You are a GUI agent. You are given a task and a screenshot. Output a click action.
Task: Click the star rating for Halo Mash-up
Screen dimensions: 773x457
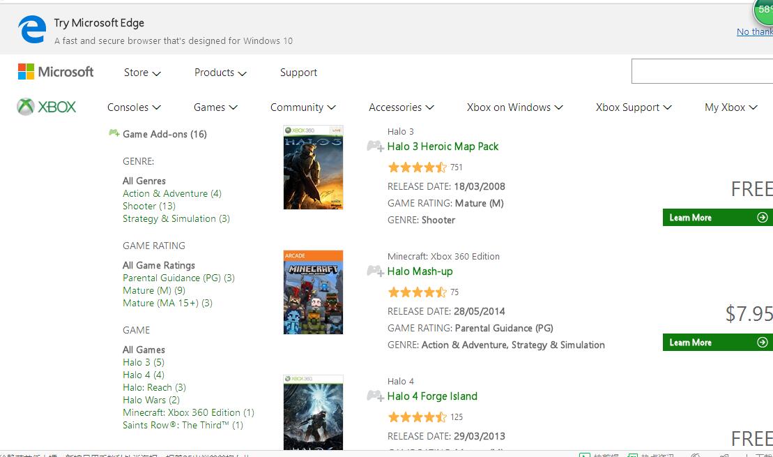point(417,292)
